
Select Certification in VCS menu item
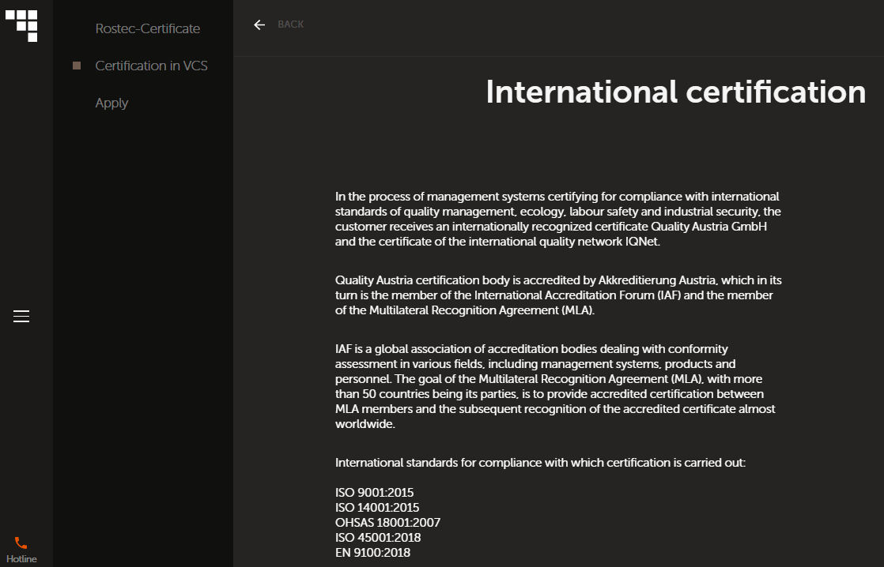(151, 66)
